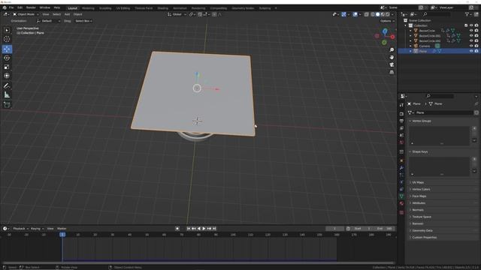
Task: Open the Modifiers wrench tab
Action: (401, 168)
